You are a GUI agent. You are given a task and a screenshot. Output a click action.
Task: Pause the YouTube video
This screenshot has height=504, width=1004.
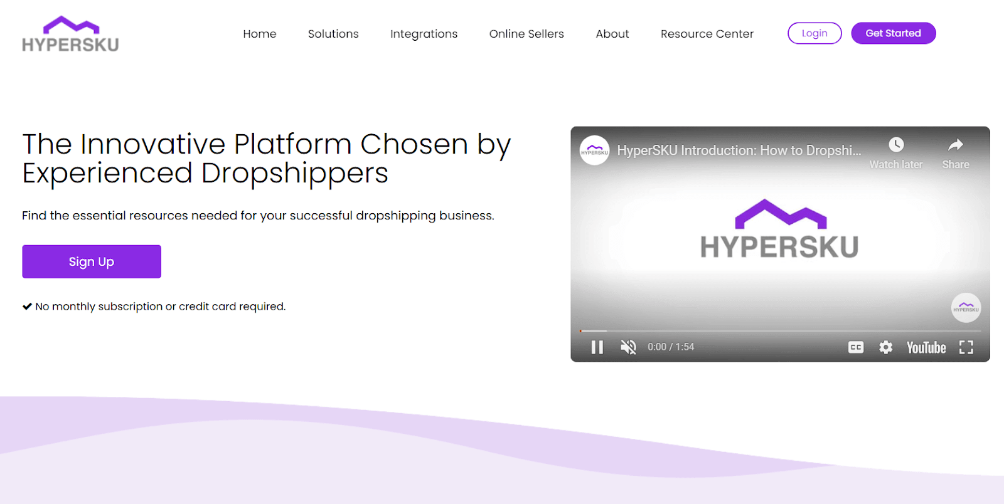click(x=597, y=347)
